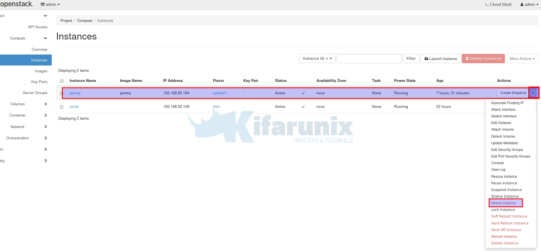541x251 pixels.
Task: Select Pause Instance menu entry
Action: 504,183
